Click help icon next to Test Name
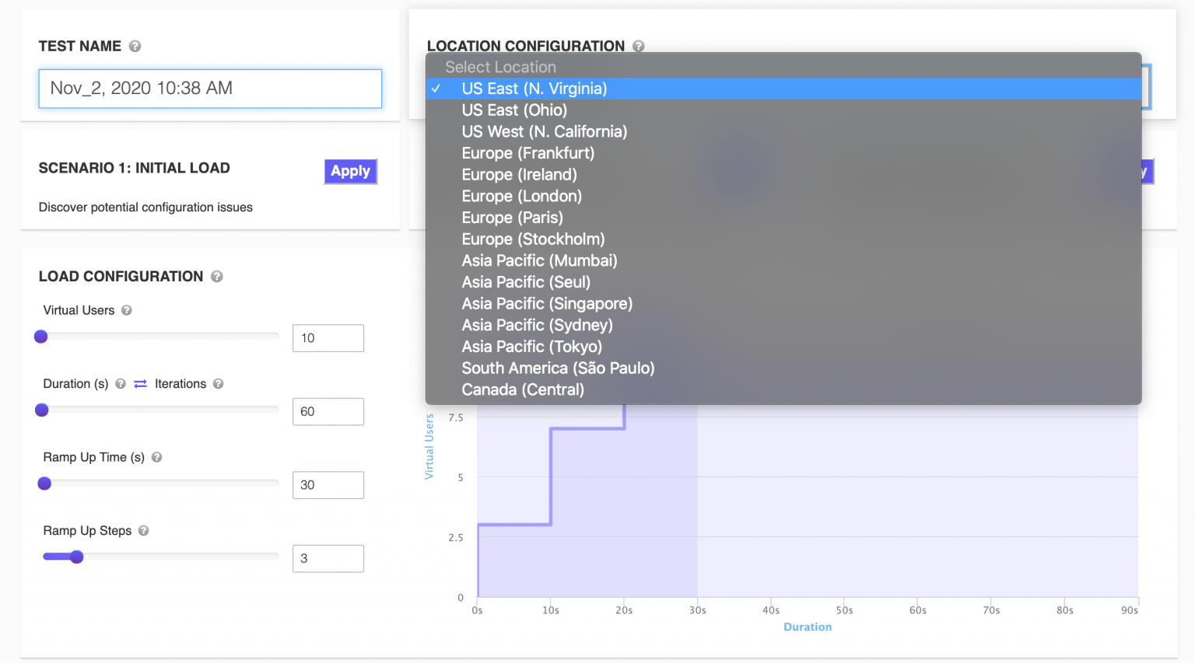Image resolution: width=1195 pixels, height=663 pixels. (x=135, y=47)
